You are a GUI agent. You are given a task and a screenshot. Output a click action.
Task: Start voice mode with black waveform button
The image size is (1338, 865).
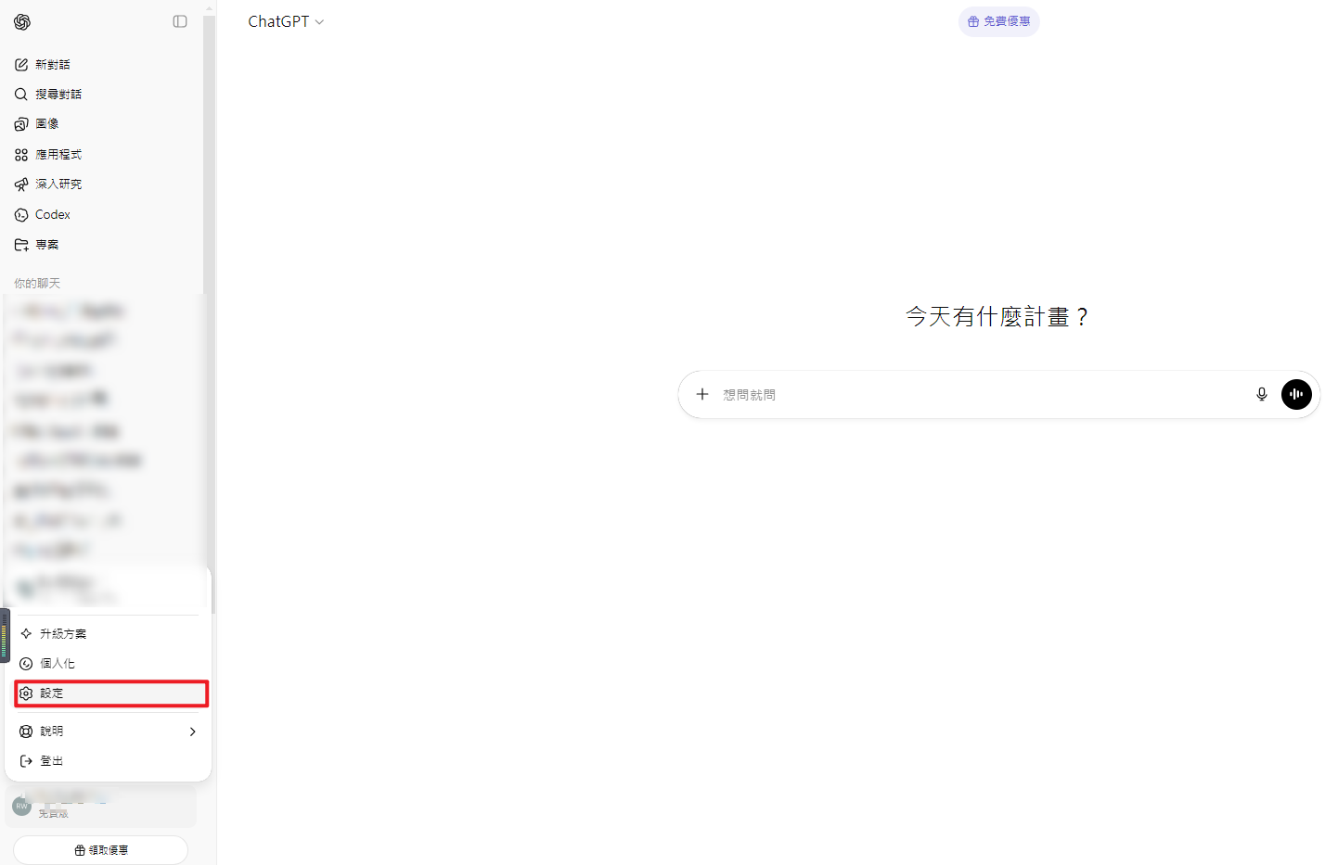[x=1296, y=394]
